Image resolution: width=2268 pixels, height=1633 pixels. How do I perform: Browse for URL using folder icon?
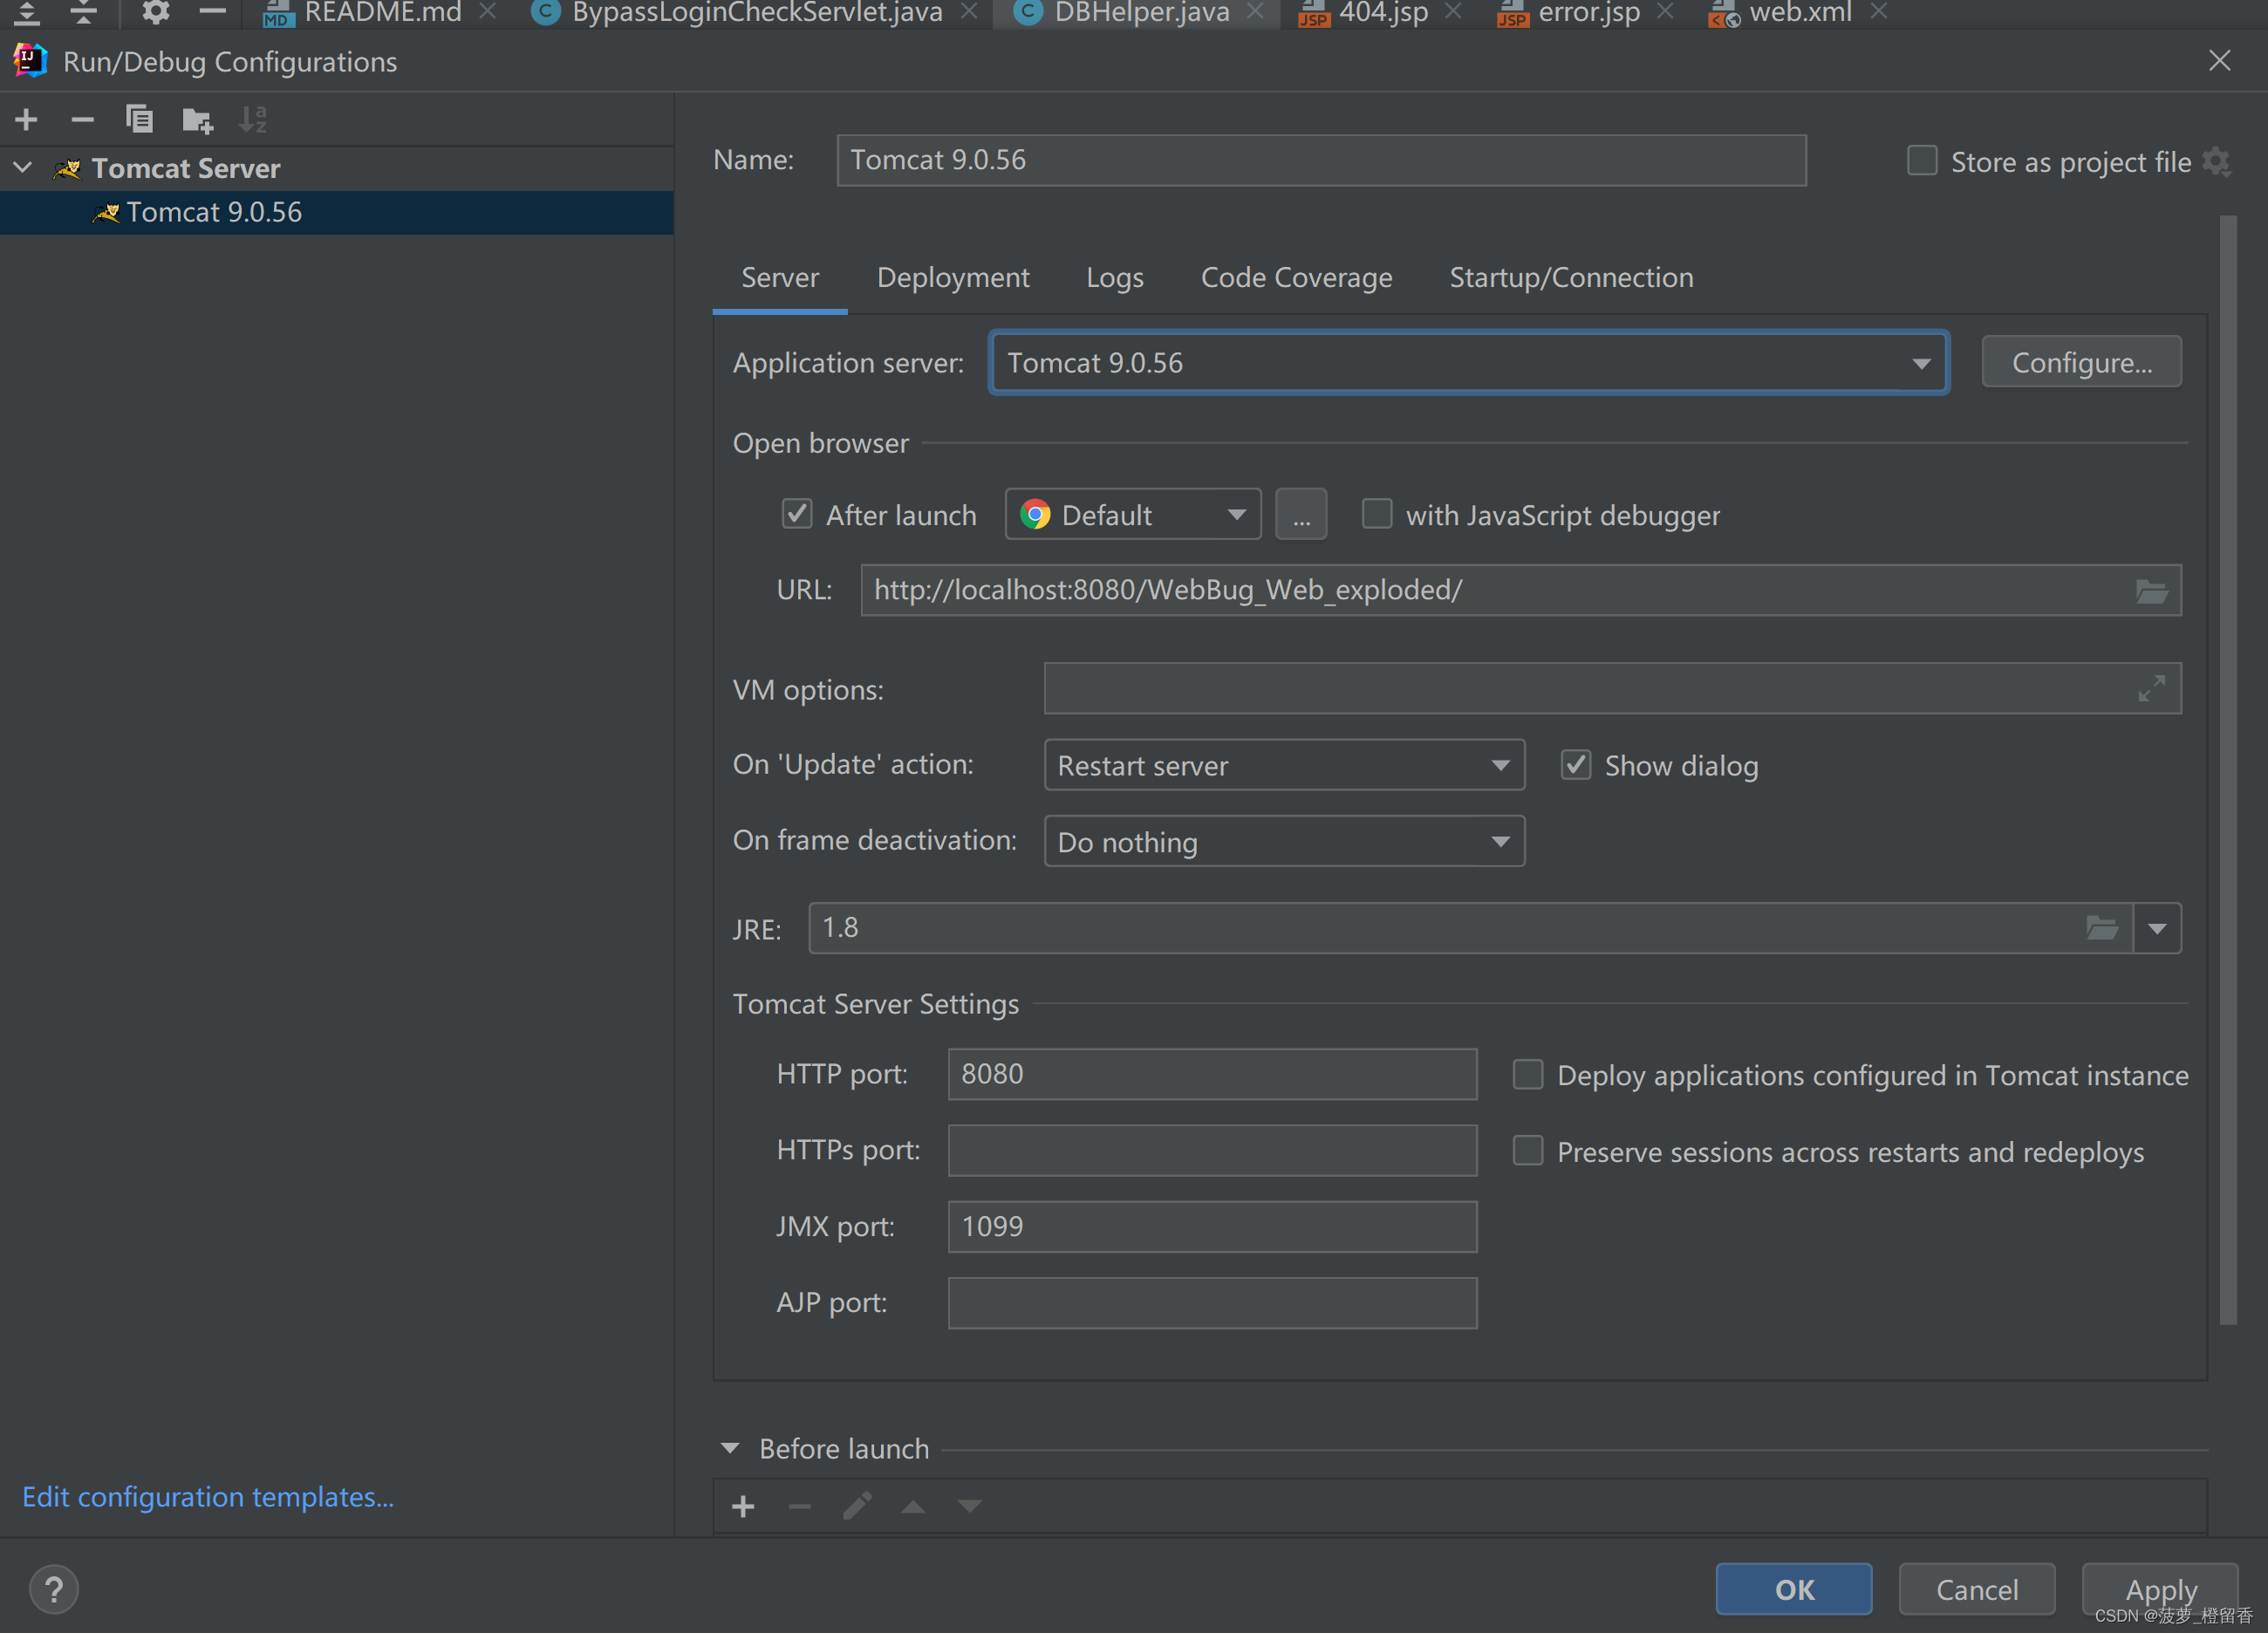(x=2151, y=591)
